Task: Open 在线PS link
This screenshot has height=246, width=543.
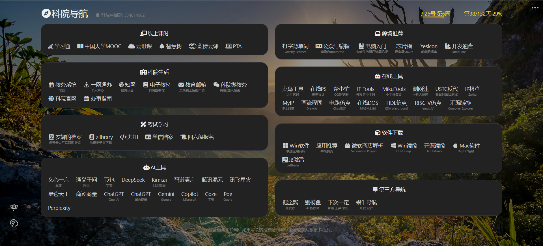Action: (318, 91)
